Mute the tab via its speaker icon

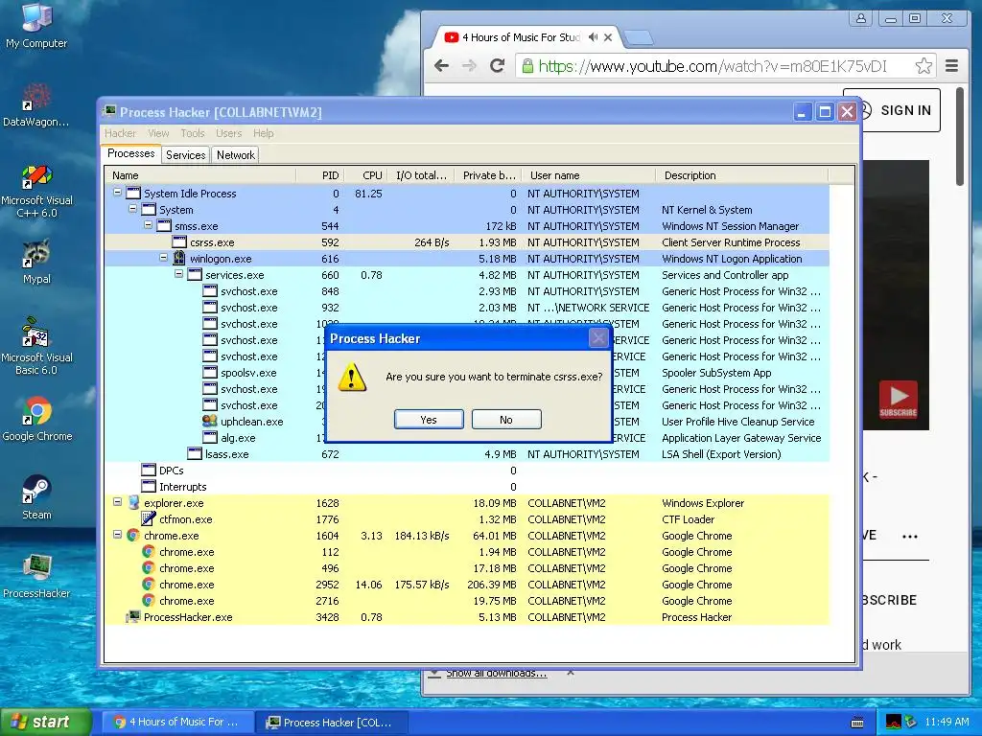(x=593, y=37)
